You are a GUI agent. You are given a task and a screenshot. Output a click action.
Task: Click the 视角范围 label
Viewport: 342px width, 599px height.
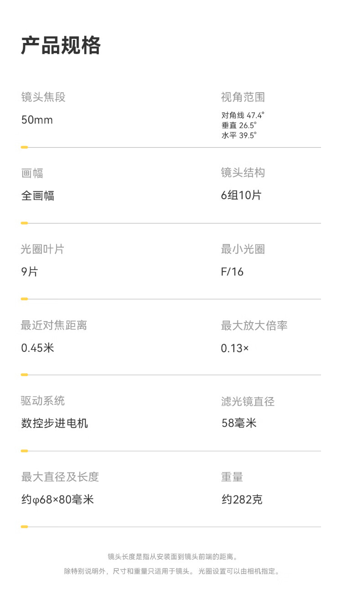point(243,97)
